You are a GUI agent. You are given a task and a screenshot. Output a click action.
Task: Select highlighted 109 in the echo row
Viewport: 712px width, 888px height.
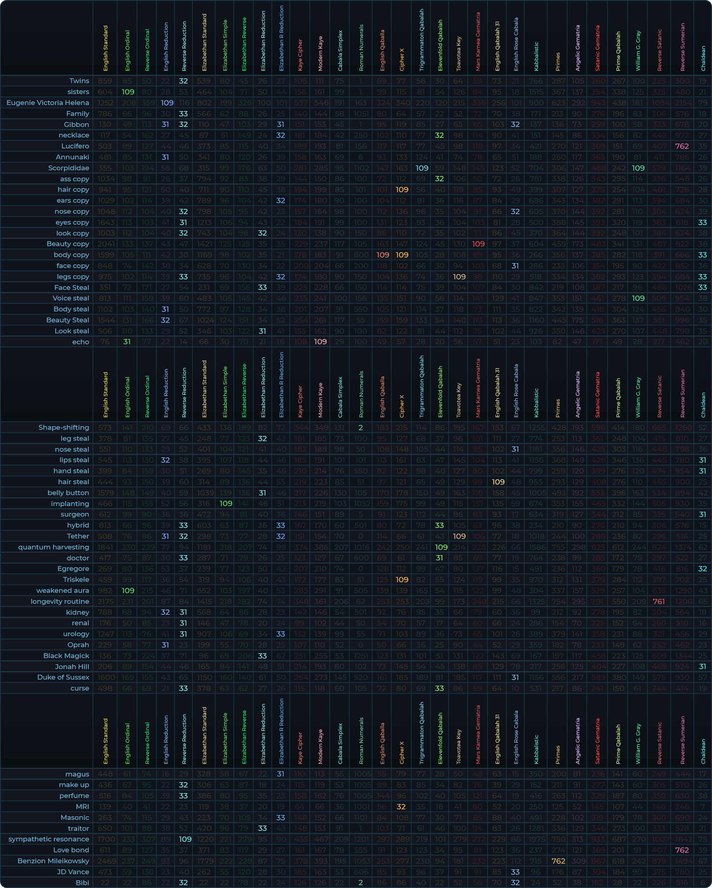(x=320, y=342)
